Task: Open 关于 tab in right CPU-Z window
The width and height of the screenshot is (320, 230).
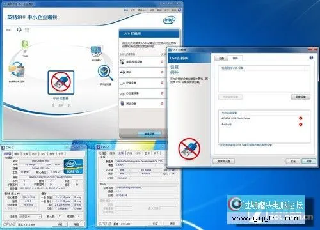Action: pos(156,153)
